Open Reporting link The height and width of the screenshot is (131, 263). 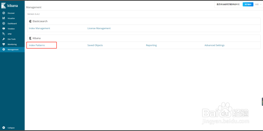pyautogui.click(x=151, y=45)
